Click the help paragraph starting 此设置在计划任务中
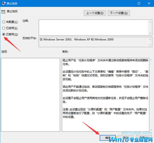The height and width of the screenshot is (143, 154). point(105,75)
